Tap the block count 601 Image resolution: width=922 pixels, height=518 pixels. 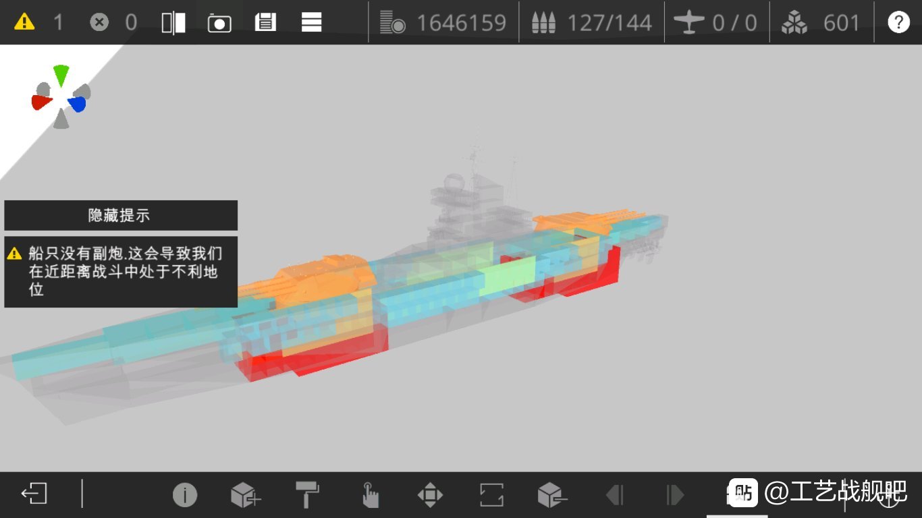pyautogui.click(x=842, y=23)
